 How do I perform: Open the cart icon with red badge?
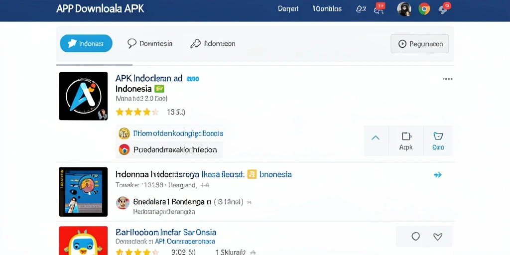pos(379,9)
